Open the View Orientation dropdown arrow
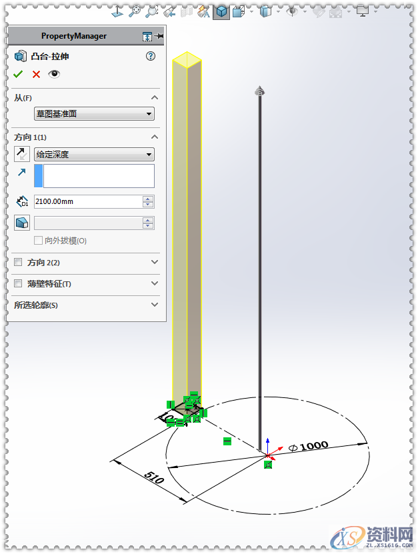The width and height of the screenshot is (418, 554). (x=251, y=11)
